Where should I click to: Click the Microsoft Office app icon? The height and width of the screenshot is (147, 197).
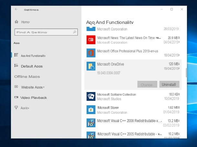click(91, 53)
